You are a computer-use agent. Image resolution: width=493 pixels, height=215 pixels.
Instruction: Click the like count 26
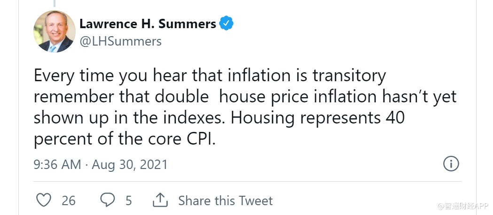(69, 201)
